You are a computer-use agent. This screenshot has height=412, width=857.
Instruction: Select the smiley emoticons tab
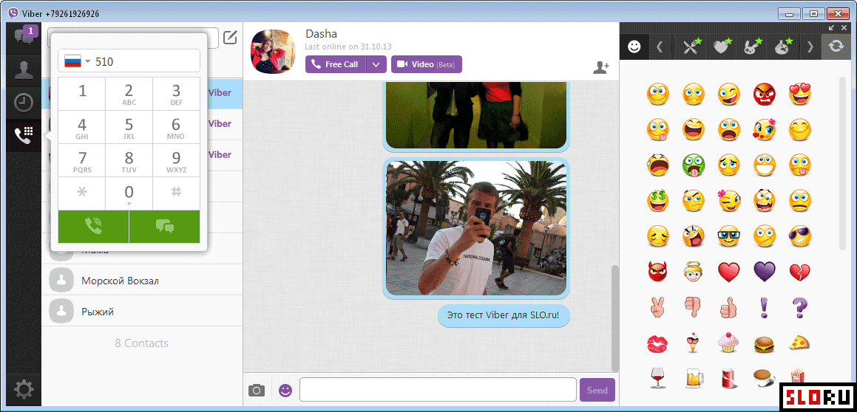click(x=634, y=47)
